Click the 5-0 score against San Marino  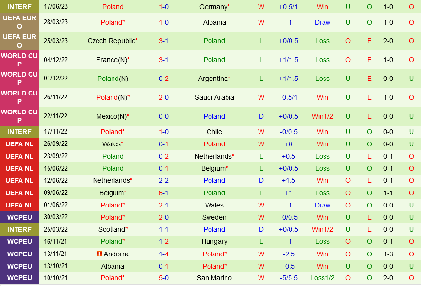pos(163,278)
